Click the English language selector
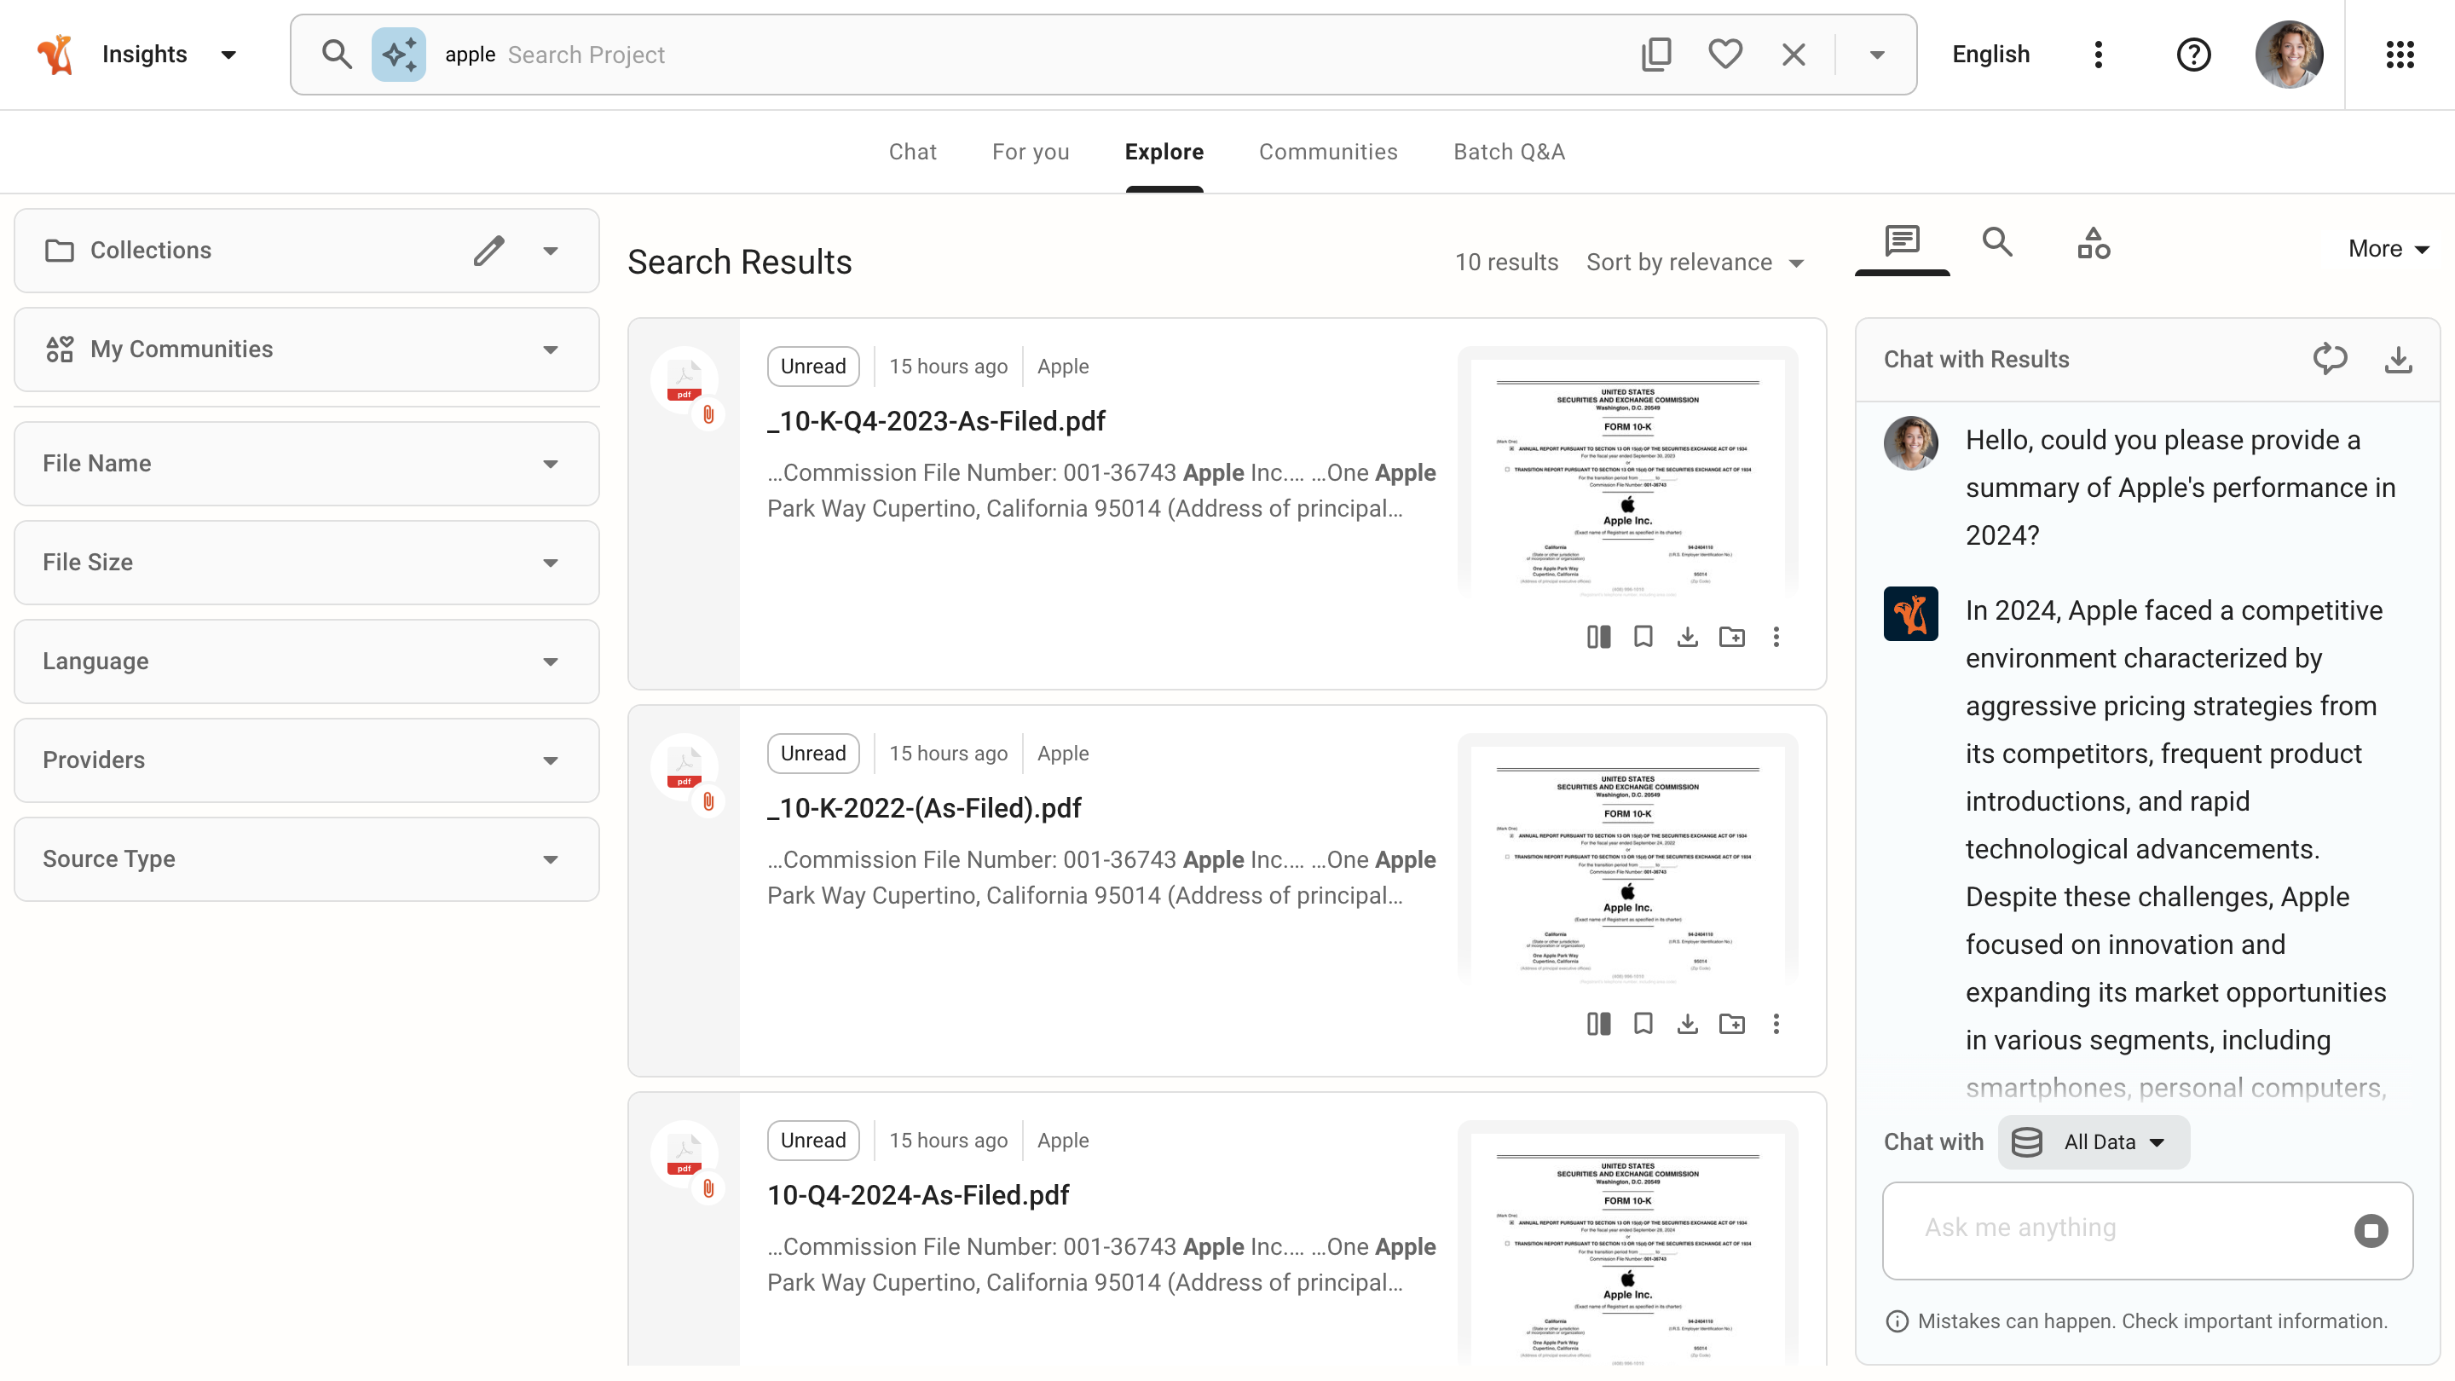This screenshot has width=2455, height=1381. [1990, 55]
